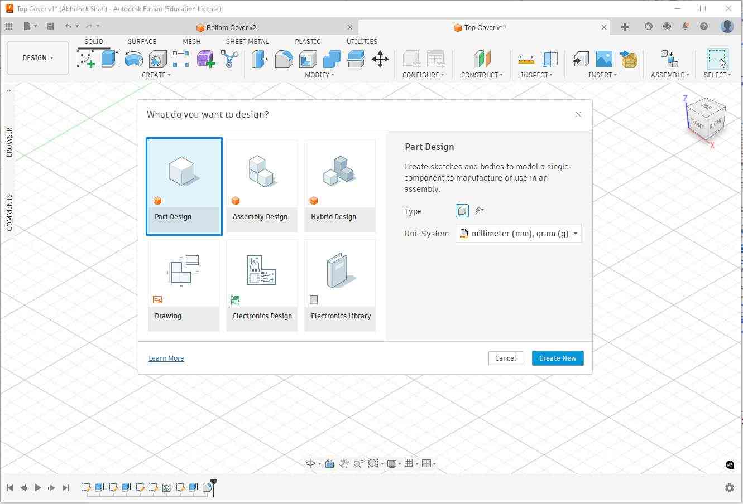The width and height of the screenshot is (743, 504).
Task: Set Type to solid body
Action: click(462, 211)
